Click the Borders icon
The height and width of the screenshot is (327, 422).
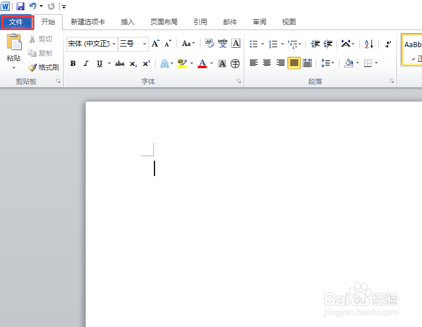367,63
